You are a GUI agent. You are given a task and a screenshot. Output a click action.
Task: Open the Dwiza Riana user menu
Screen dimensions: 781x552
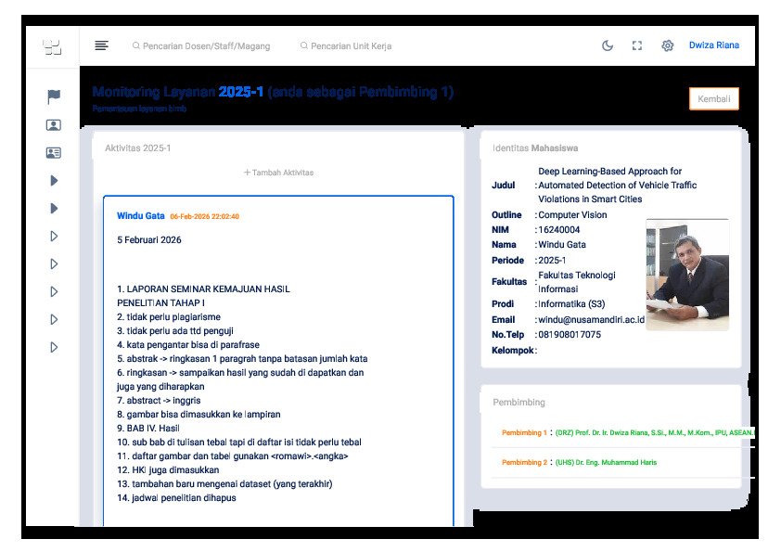pos(713,45)
